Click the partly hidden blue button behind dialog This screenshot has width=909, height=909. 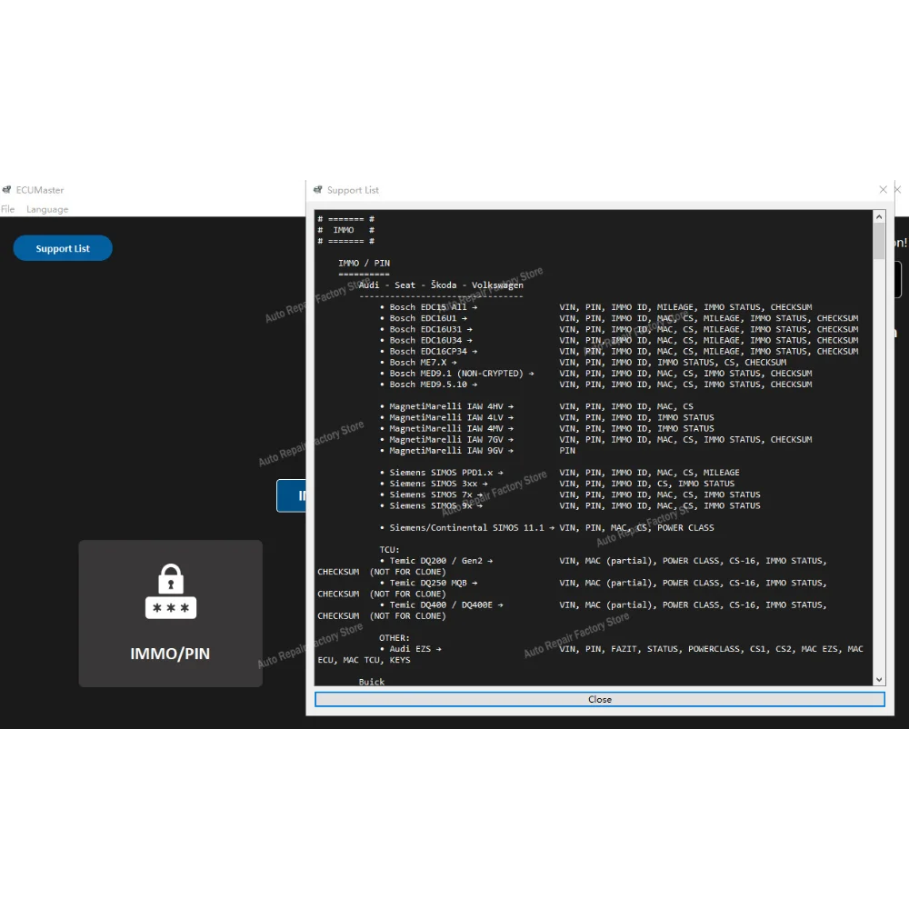(292, 495)
